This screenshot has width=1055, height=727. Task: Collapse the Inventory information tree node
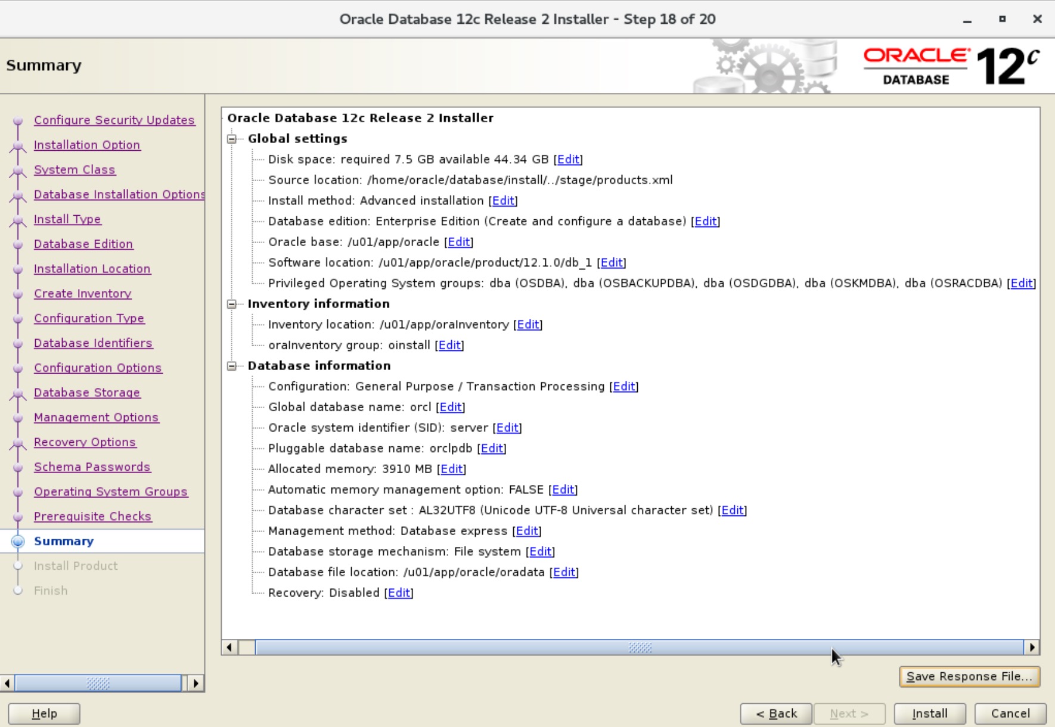[x=232, y=304]
